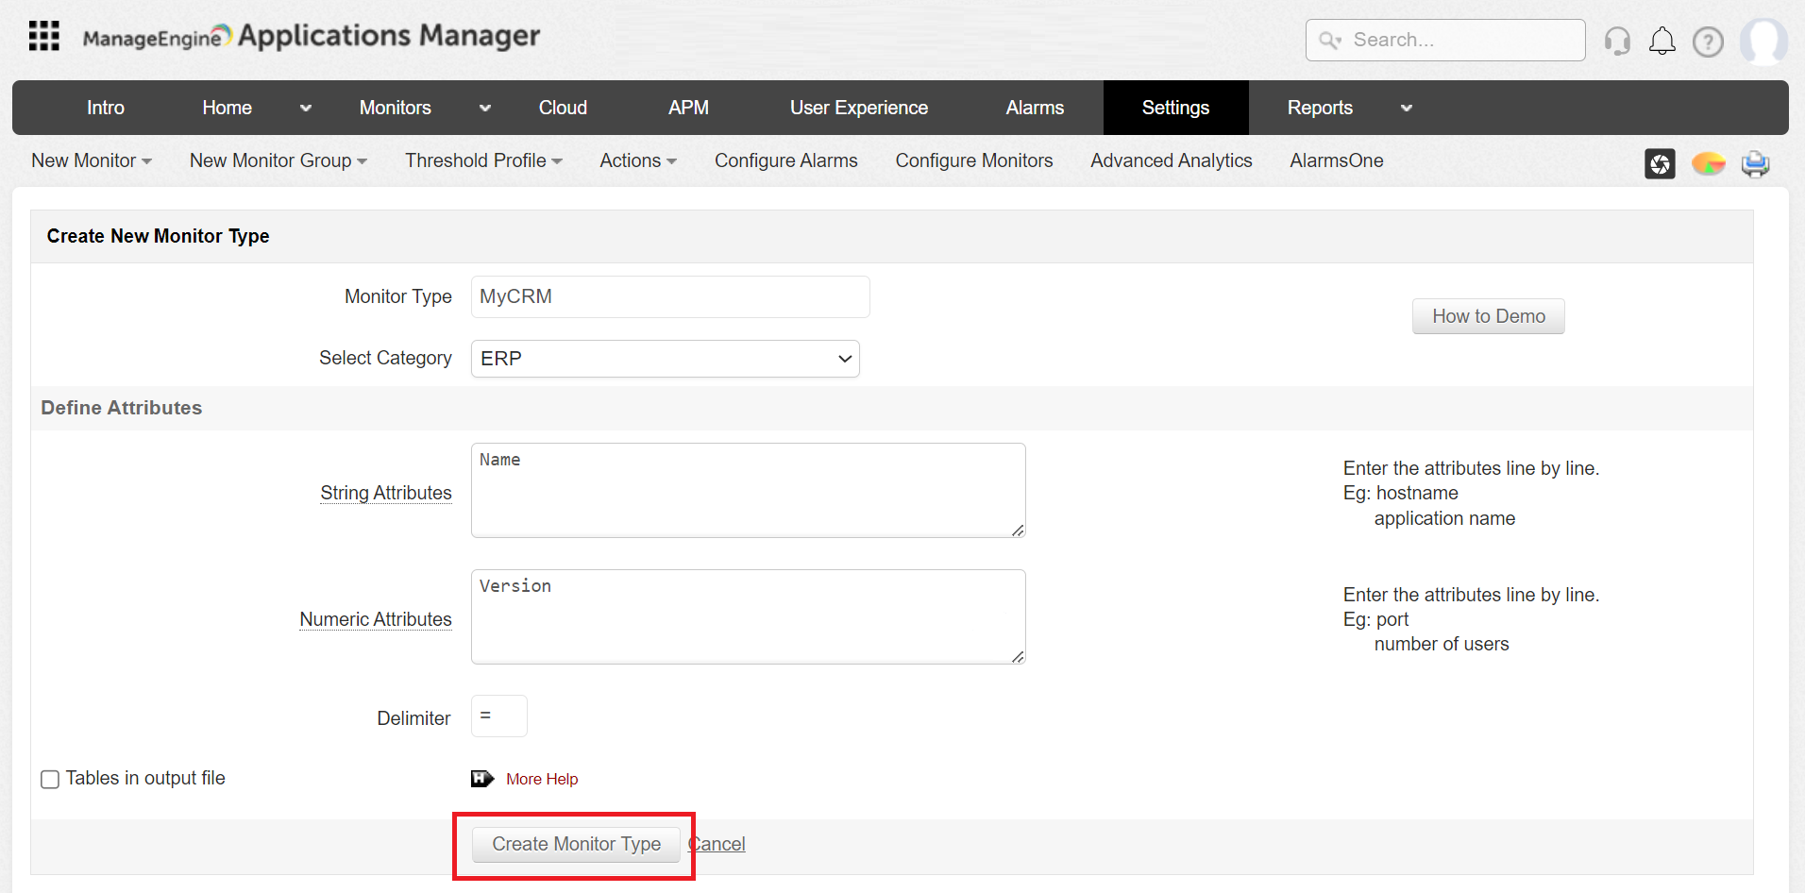Click the How to Demo button
The width and height of the screenshot is (1805, 893).
tap(1489, 316)
